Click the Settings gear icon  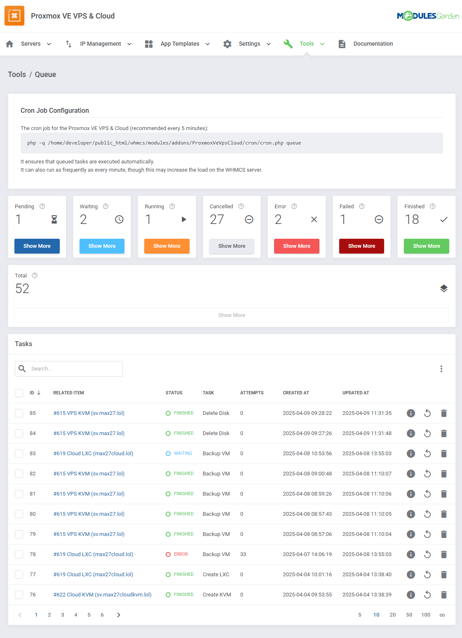(227, 44)
